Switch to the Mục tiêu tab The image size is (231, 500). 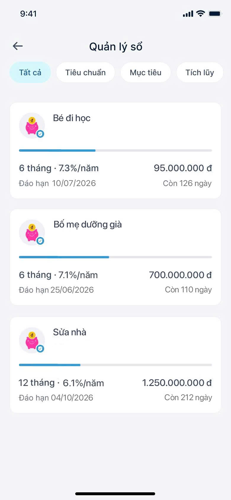(x=145, y=73)
